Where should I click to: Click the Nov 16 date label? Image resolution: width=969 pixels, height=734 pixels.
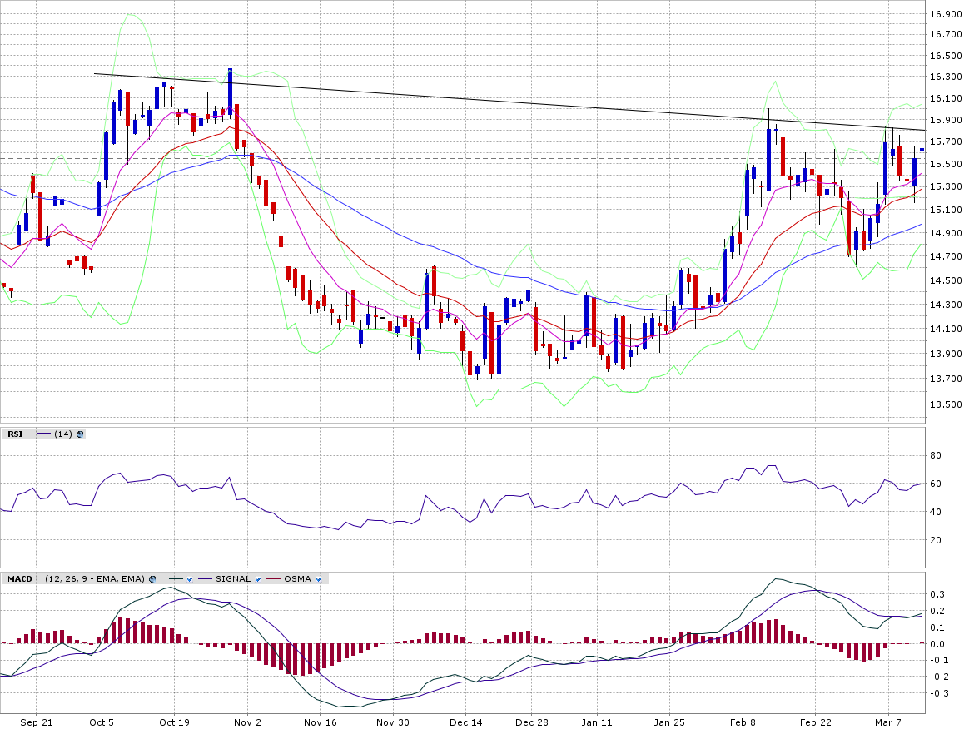coord(321,722)
